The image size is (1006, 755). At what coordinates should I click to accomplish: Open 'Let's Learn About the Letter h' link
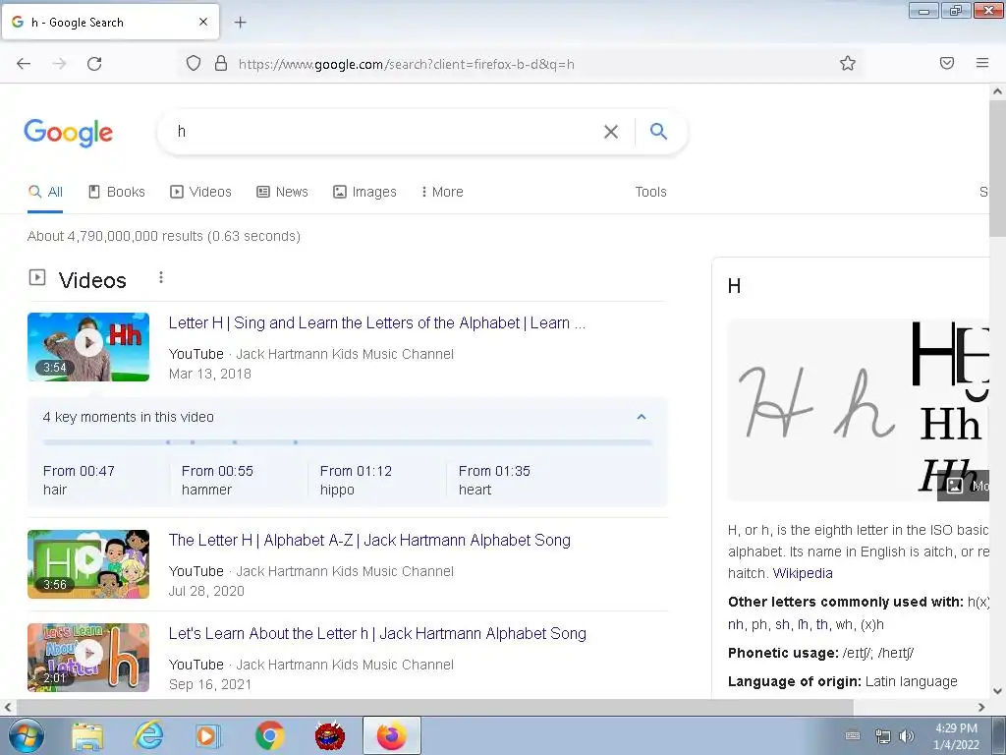coord(377,634)
